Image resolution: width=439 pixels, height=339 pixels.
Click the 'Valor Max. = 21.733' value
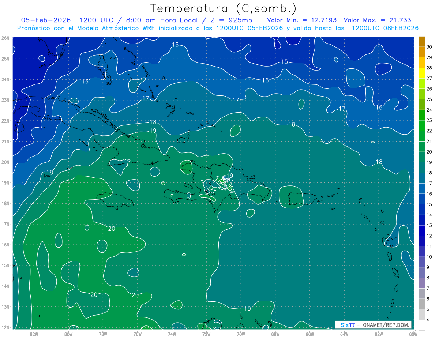(378, 20)
